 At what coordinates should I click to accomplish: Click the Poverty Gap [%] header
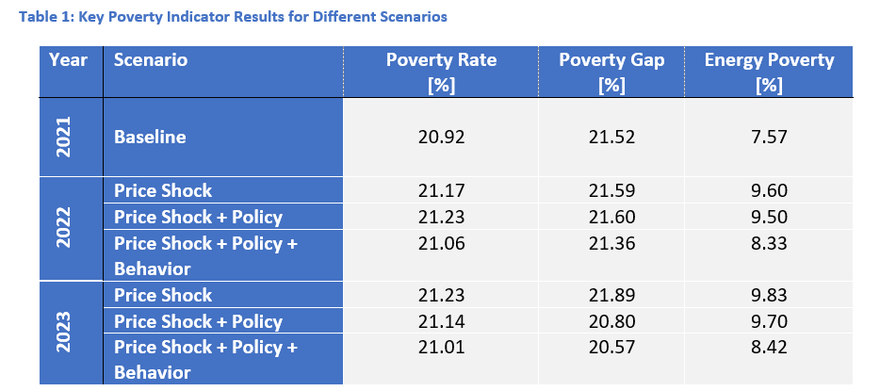[x=611, y=72]
